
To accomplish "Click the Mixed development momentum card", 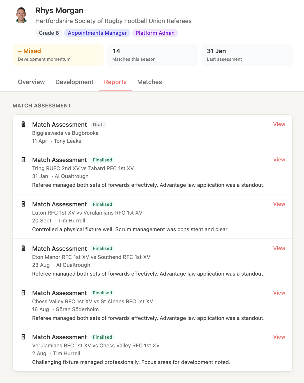I will (58, 55).
